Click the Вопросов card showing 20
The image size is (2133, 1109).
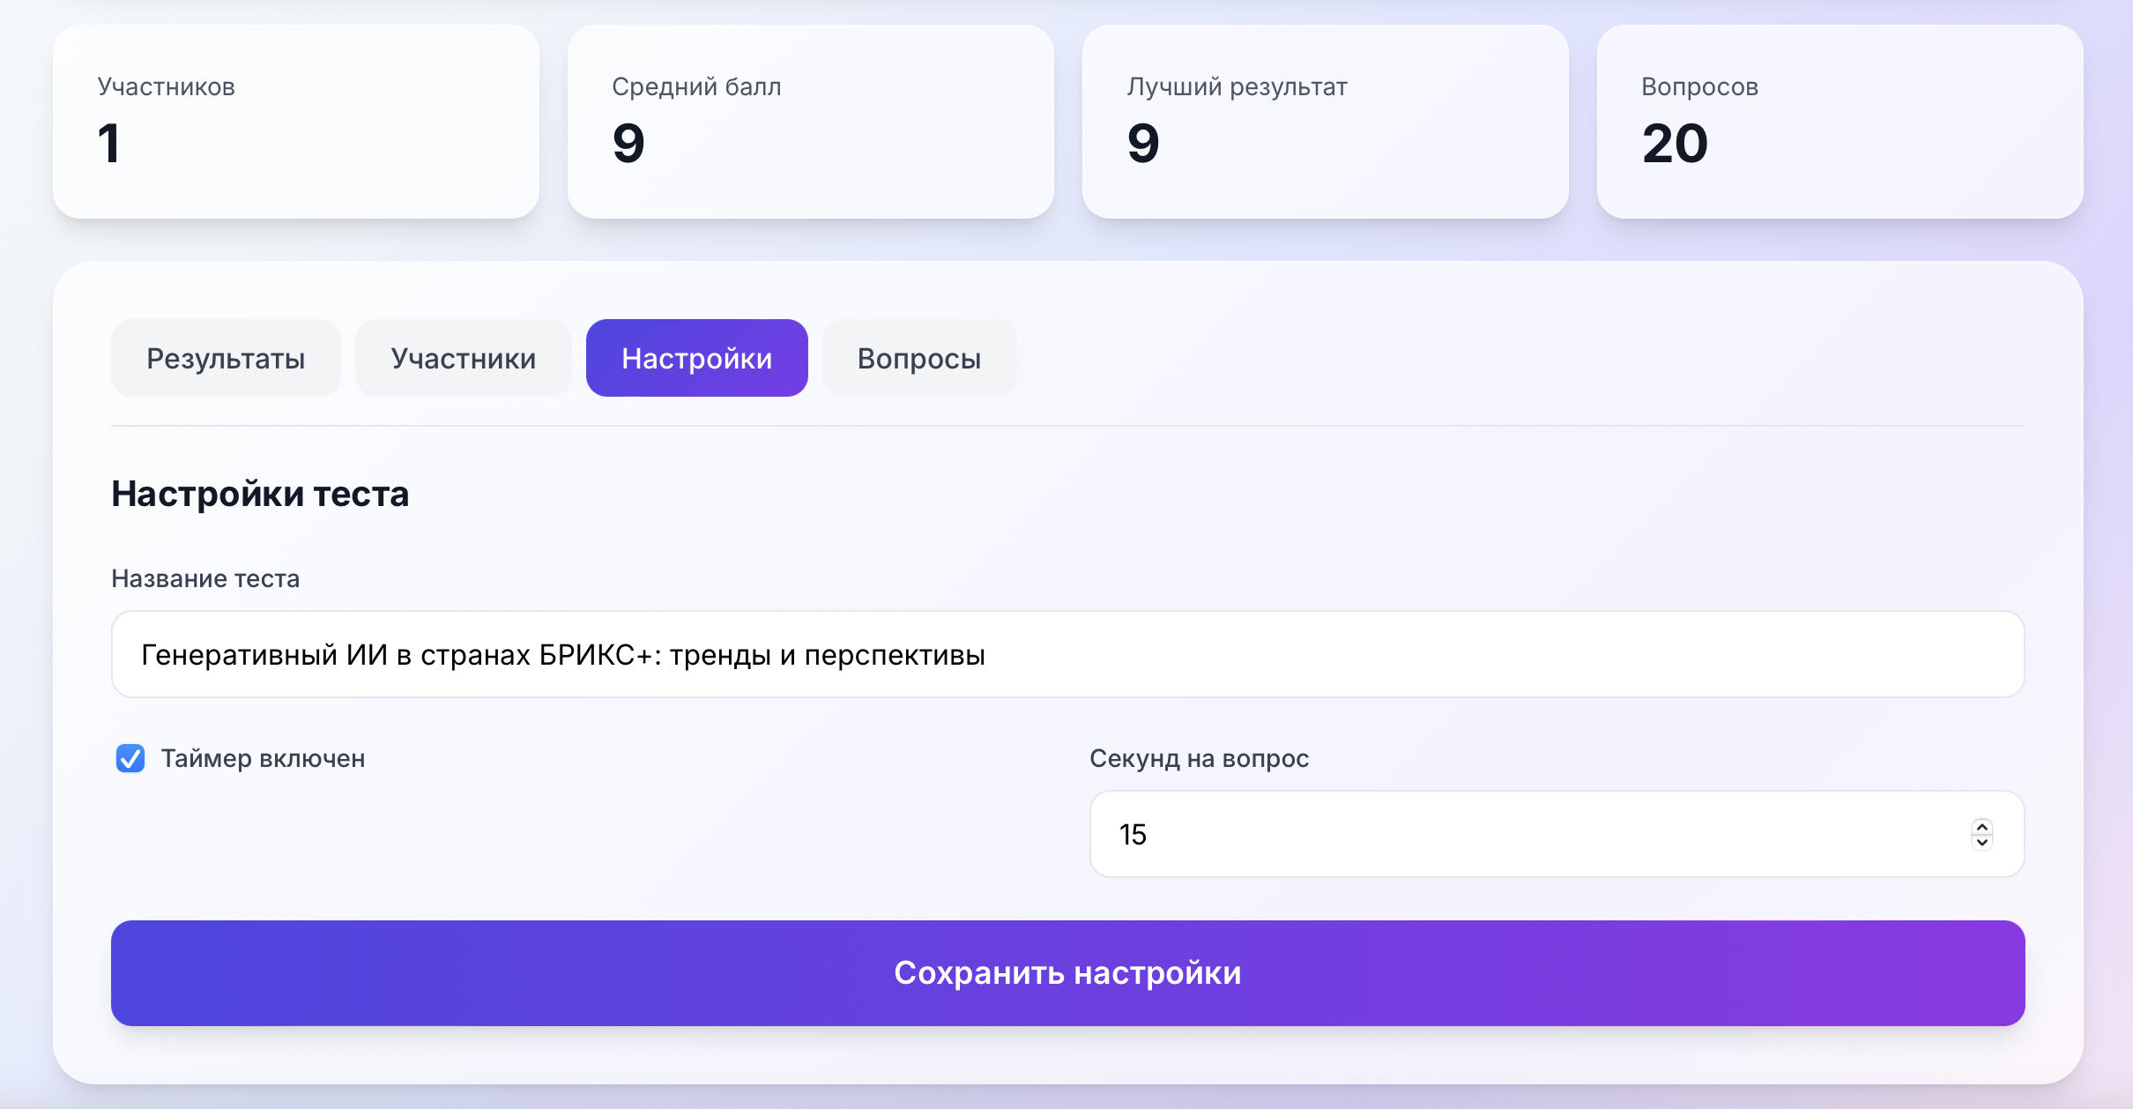(1839, 122)
